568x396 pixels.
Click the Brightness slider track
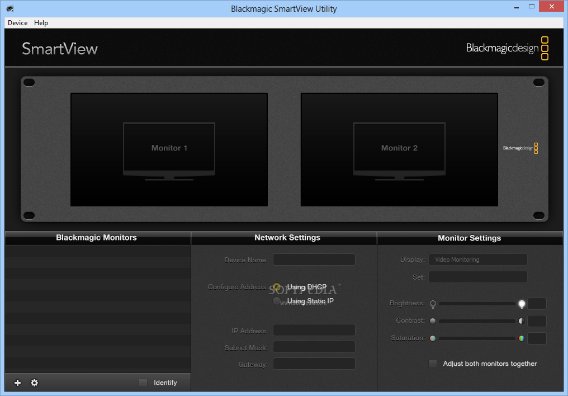pyautogui.click(x=477, y=304)
